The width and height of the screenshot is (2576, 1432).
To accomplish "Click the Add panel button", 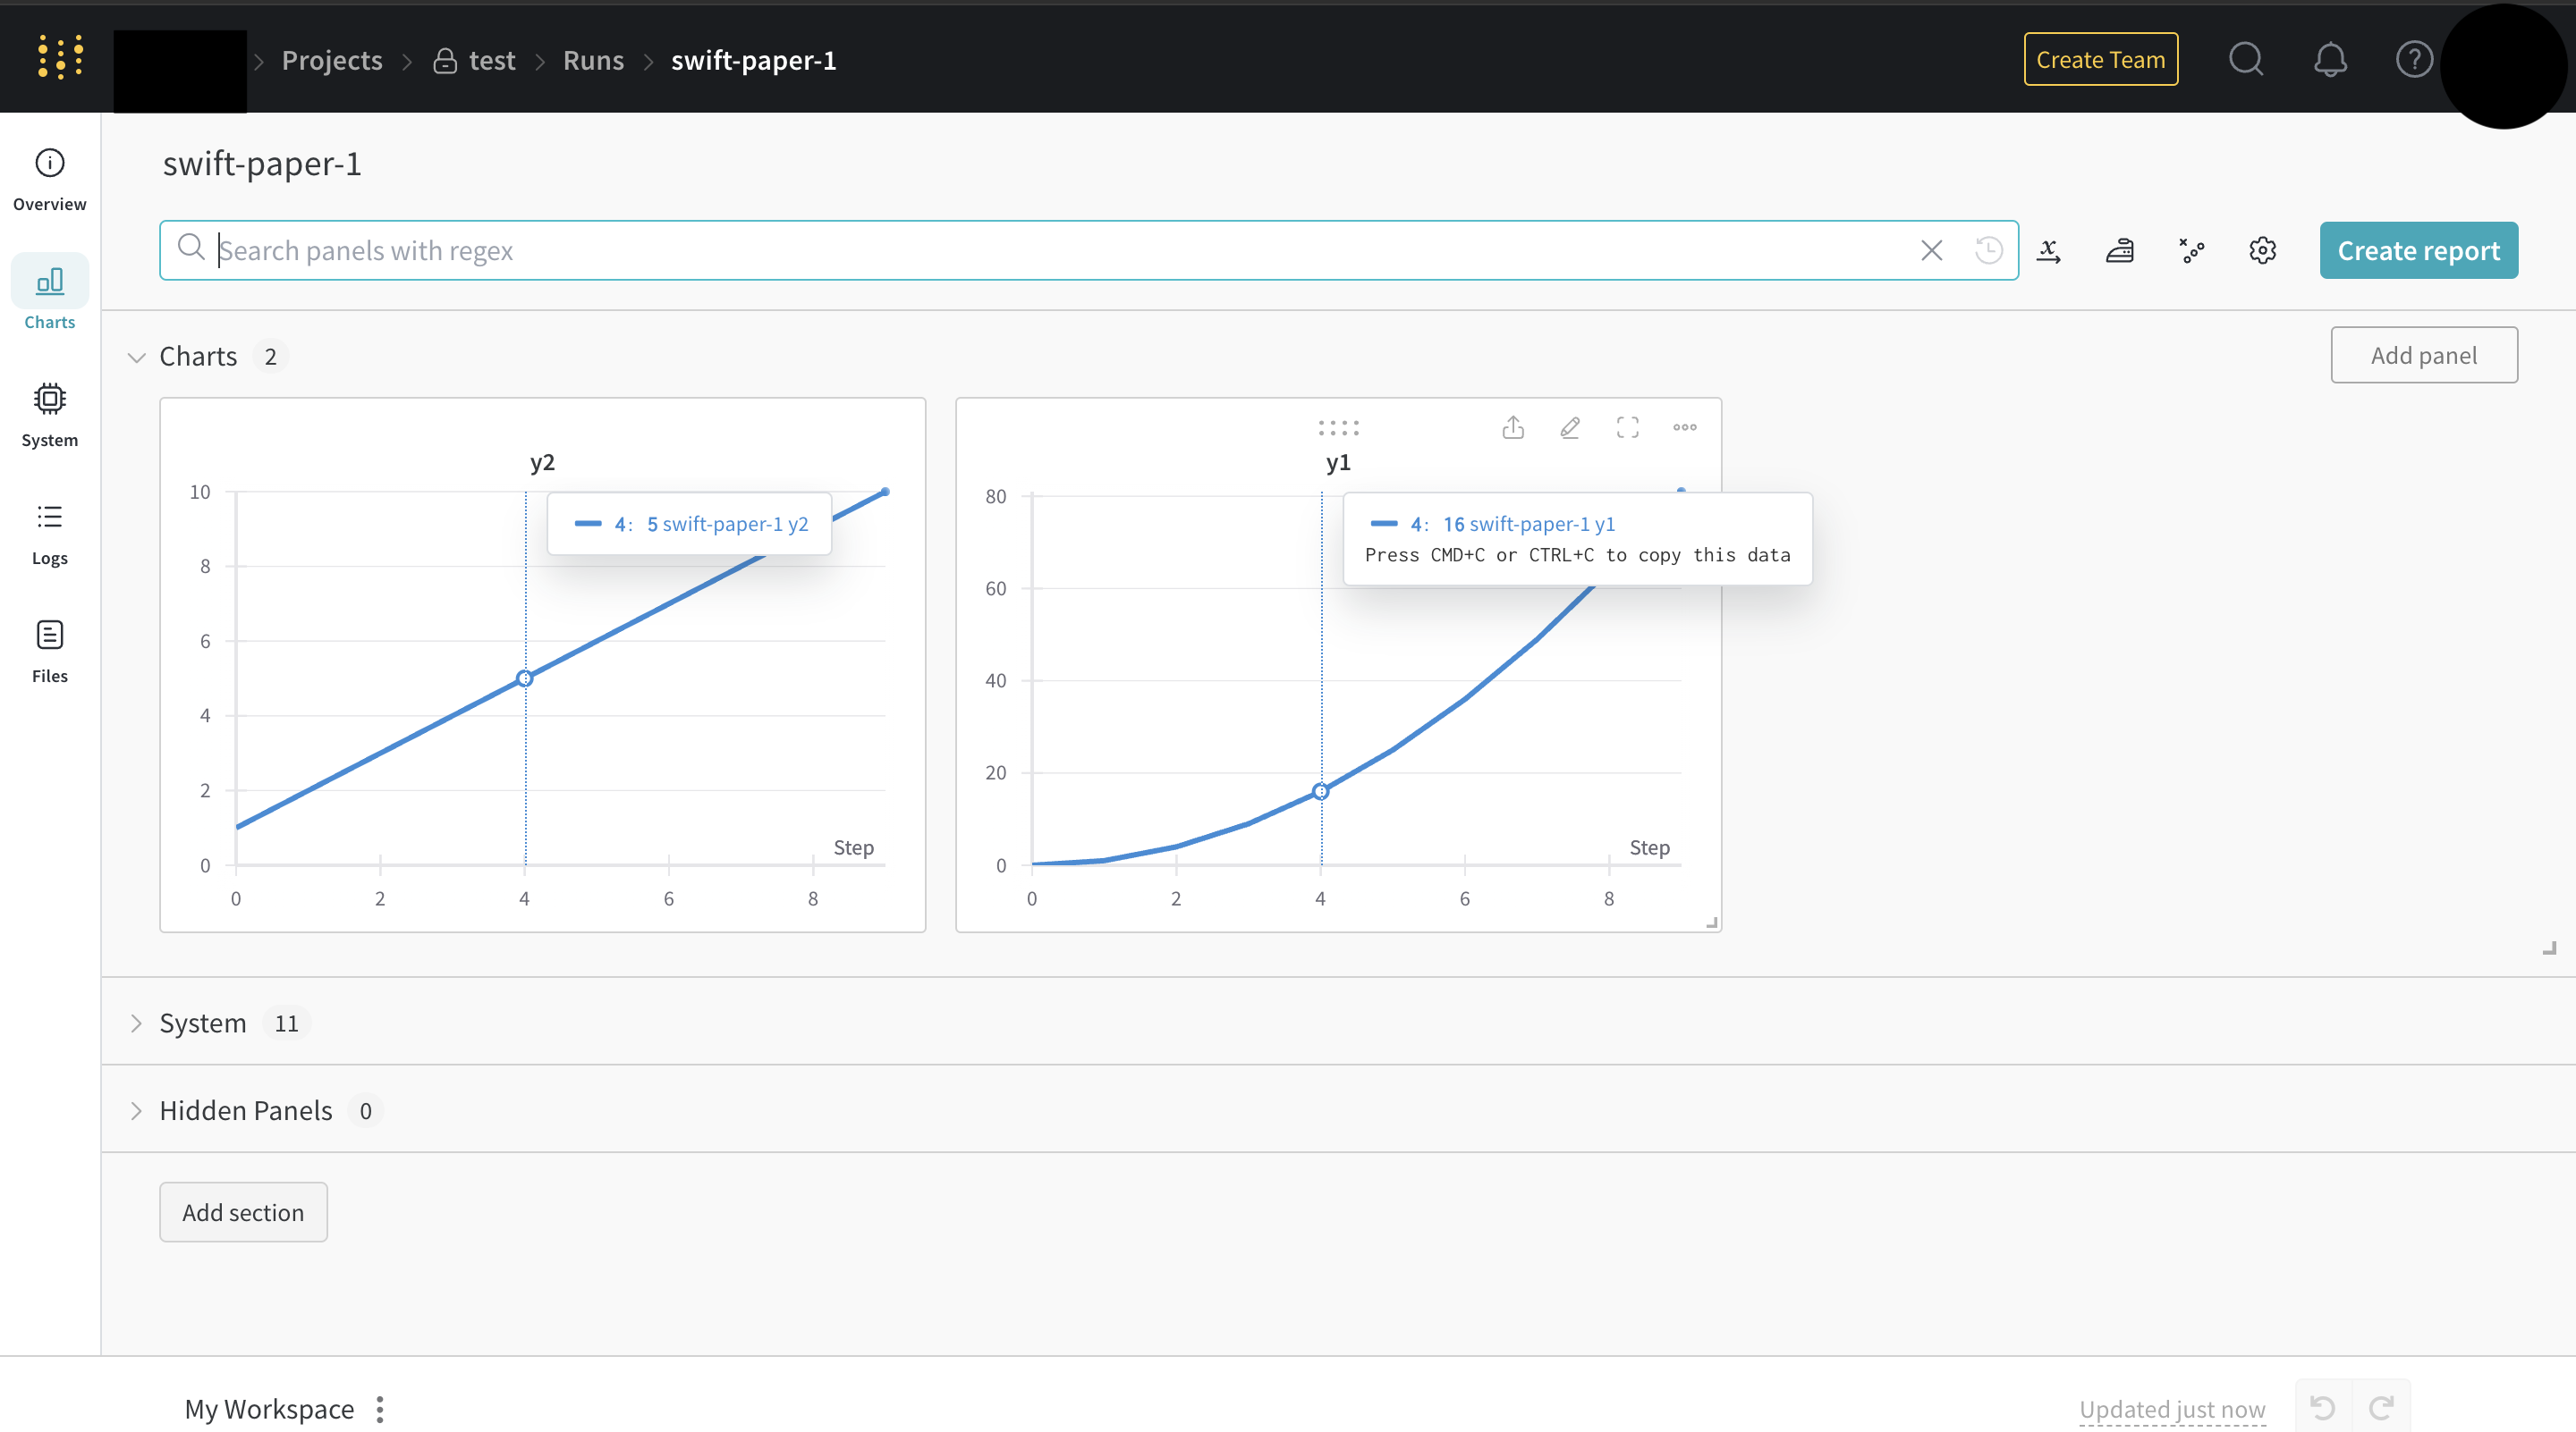I will pyautogui.click(x=2423, y=356).
